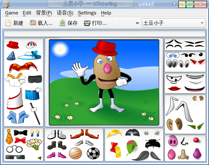Select the white boots with blue tops
Image resolution: width=209 pixels, height=165 pixels.
coord(56,134)
